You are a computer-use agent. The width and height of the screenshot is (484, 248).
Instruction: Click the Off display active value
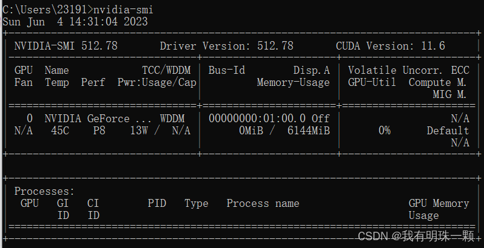(x=320, y=119)
